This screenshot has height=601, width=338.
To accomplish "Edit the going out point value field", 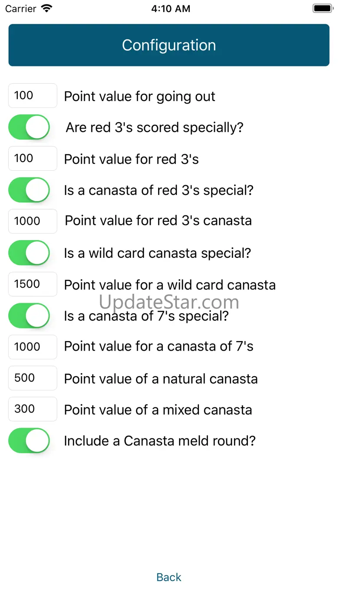I will (32, 96).
